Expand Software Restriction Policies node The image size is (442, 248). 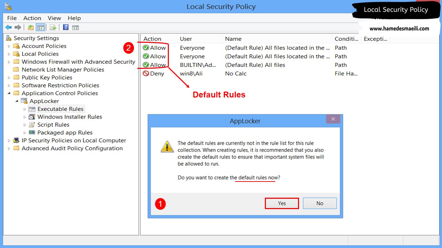click(9, 85)
